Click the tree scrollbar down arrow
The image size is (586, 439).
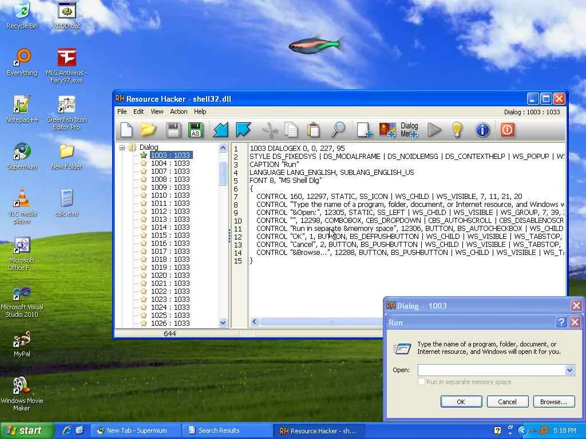(223, 323)
